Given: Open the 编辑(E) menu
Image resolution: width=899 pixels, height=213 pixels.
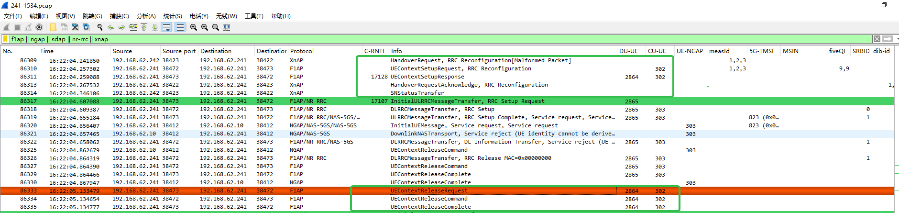Looking at the screenshot, I should [39, 16].
